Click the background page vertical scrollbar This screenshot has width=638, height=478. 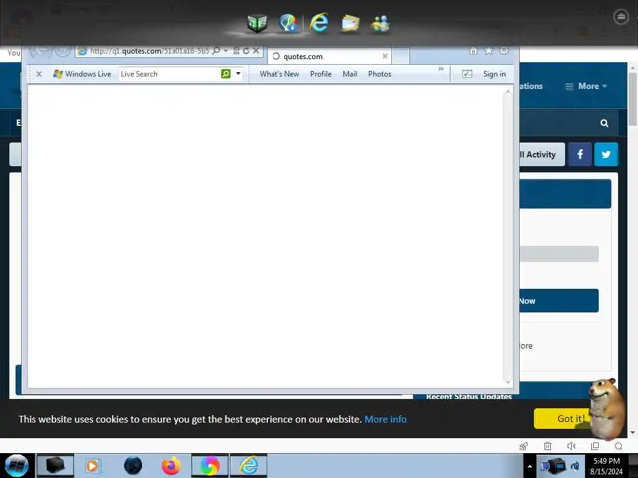(632, 100)
